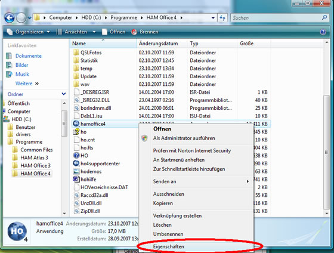Select HAM Office 3 folder in tree

[x=35, y=165]
